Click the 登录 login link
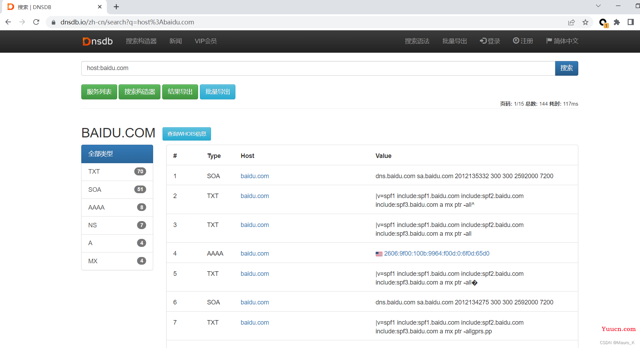Viewport: 640px width, 348px height. [x=490, y=41]
